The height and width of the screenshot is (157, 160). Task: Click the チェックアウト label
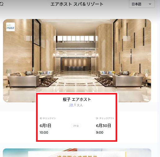107,118
